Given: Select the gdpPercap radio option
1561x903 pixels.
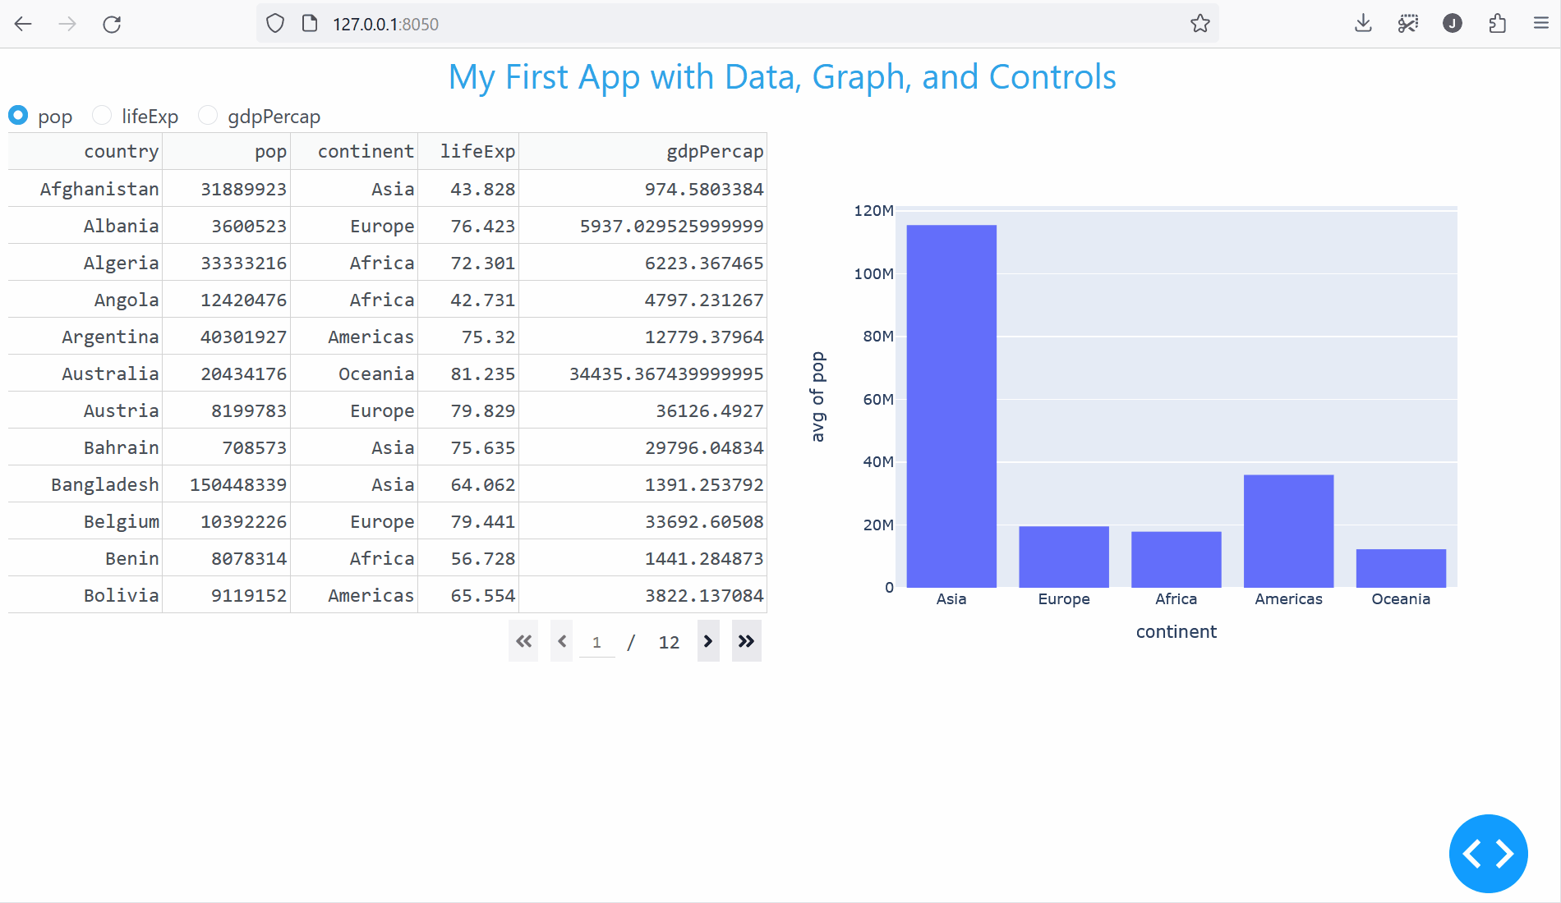Looking at the screenshot, I should click(x=208, y=116).
